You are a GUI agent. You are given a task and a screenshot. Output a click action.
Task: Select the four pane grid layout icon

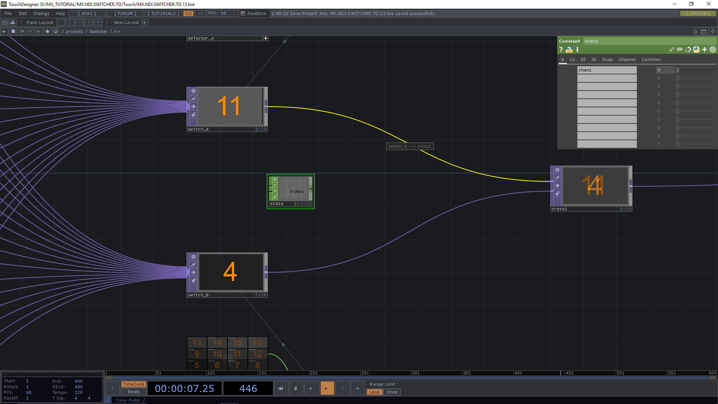[x=98, y=22]
